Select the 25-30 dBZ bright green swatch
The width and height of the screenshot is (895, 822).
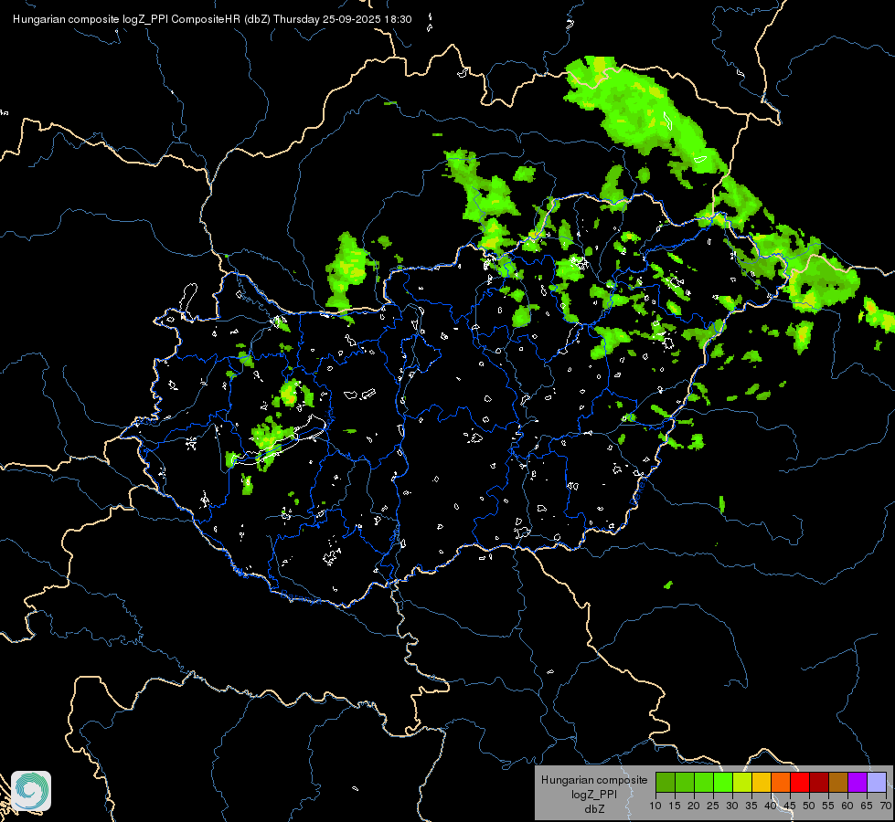[x=723, y=782]
